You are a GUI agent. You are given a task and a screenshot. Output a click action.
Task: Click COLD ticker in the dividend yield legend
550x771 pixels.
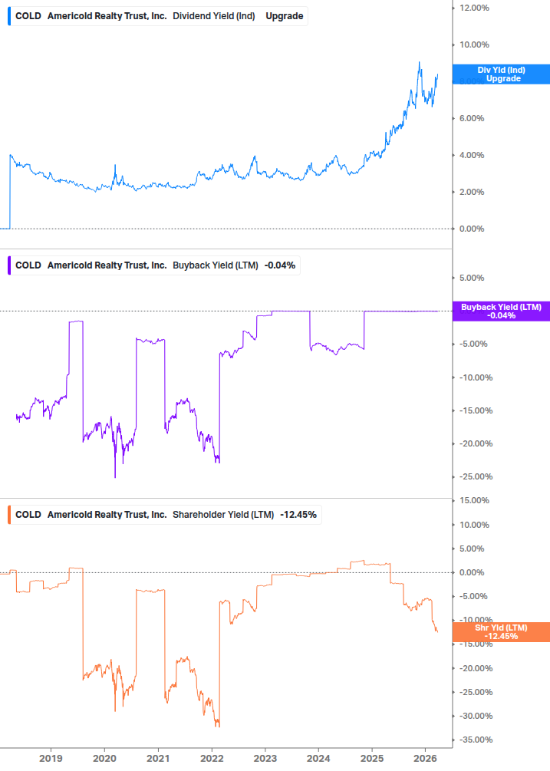pos(28,16)
